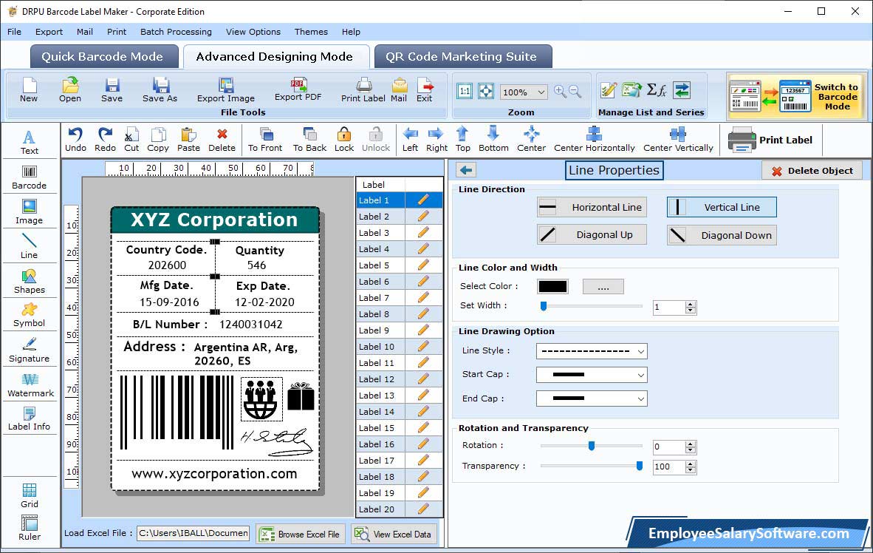The width and height of the screenshot is (873, 553).
Task: Click Save As in File Tools
Action: click(x=160, y=90)
